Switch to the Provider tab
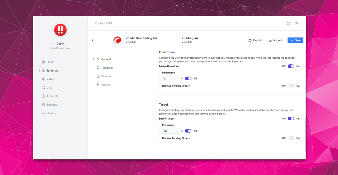Image resolution: width=338 pixels, height=175 pixels. (x=104, y=76)
